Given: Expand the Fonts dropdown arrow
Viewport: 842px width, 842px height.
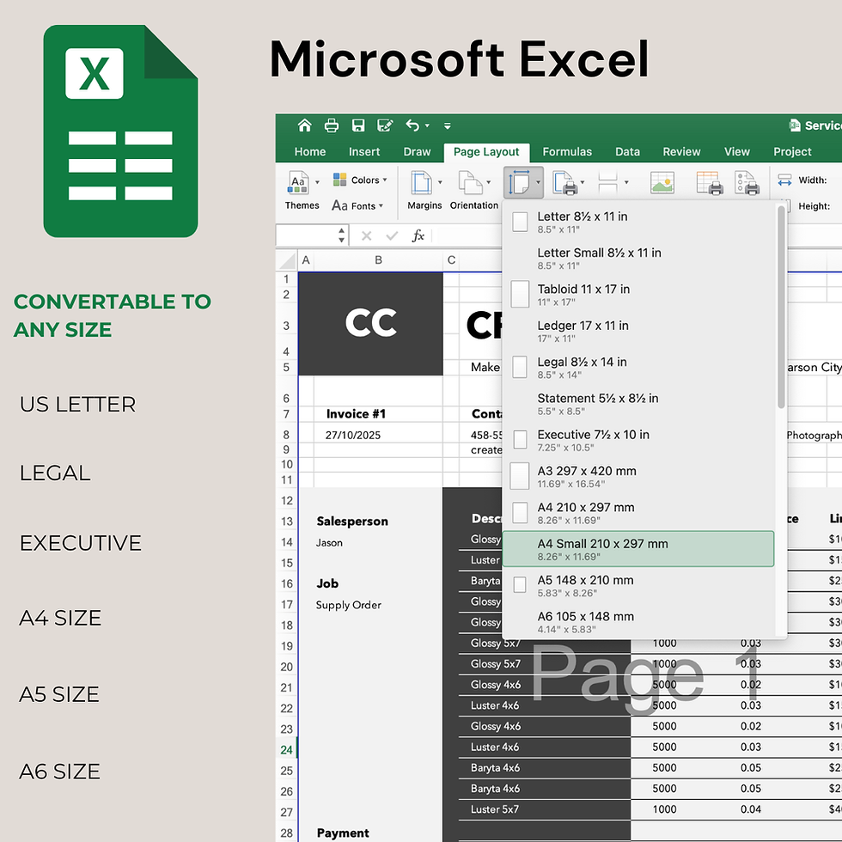Looking at the screenshot, I should click(x=381, y=205).
